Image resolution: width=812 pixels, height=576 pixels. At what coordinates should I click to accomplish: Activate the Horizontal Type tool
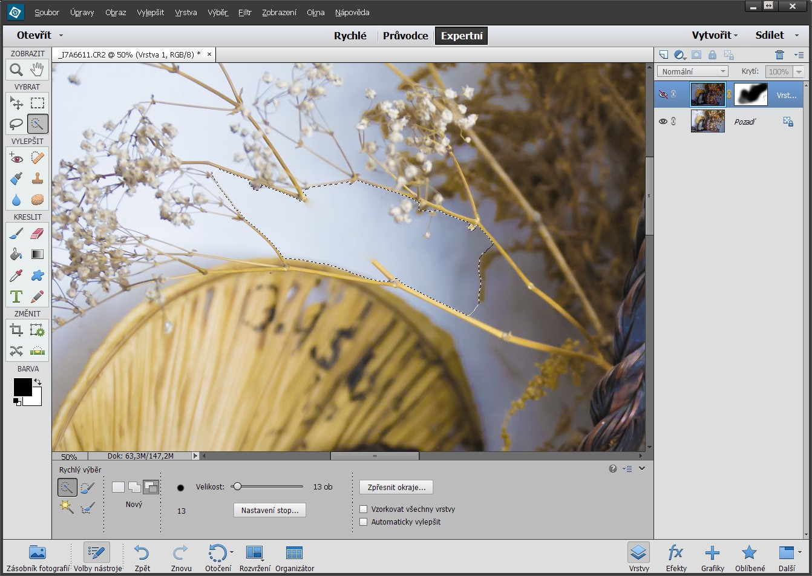pos(16,296)
